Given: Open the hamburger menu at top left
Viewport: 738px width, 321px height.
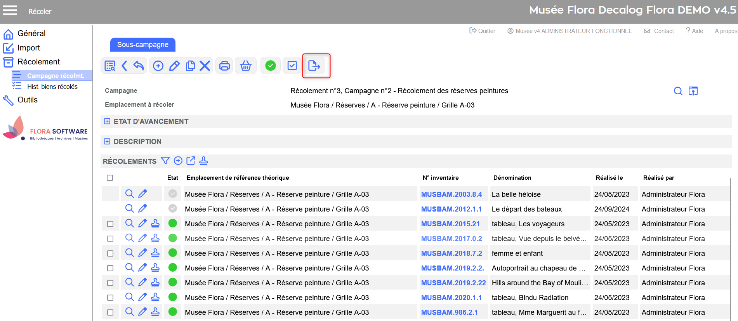Looking at the screenshot, I should 10,10.
